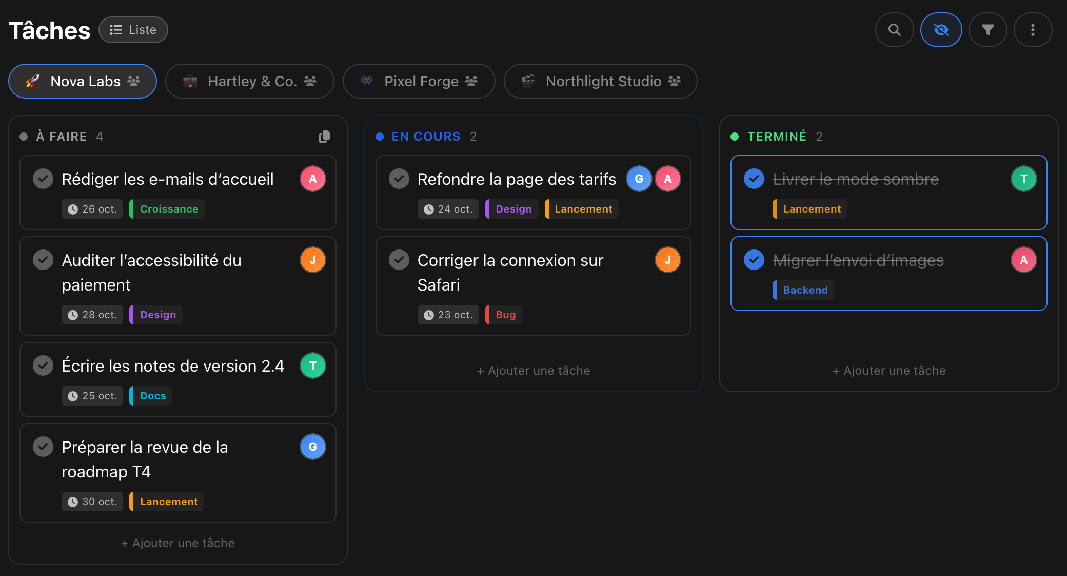This screenshot has width=1067, height=576.
Task: Open the Pixel Forge workspace tab
Action: tap(419, 81)
